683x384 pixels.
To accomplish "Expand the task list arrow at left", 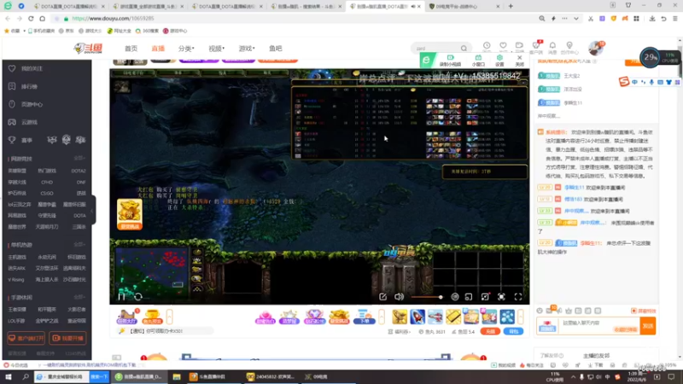I will pos(169,317).
